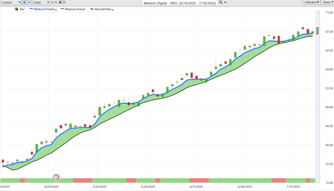
Task: Click the blue minus zoom-out button
Action: coord(29,2)
